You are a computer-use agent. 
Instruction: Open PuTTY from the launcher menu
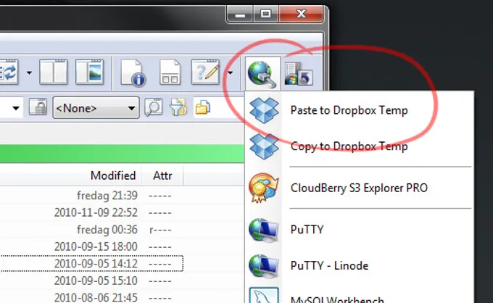(307, 230)
